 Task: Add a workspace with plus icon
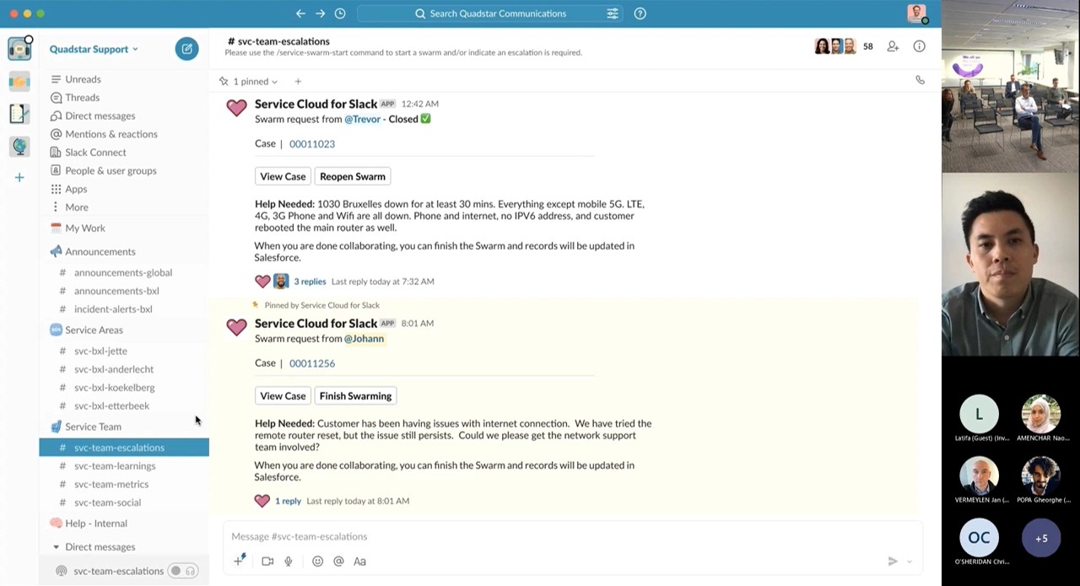[19, 177]
